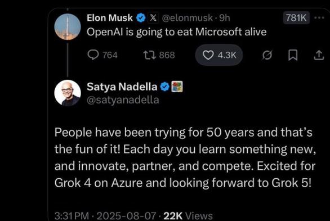Image resolution: width=330 pixels, height=221 pixels.
Task: Open the three-dot more options menu
Action: click(x=319, y=18)
